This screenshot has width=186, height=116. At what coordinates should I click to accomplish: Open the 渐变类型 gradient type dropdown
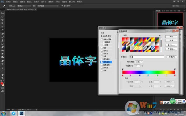tap(139, 62)
